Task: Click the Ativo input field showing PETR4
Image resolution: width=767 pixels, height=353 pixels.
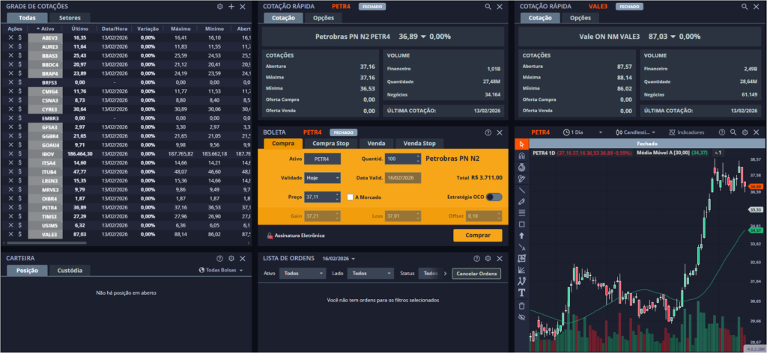Action: coord(322,159)
